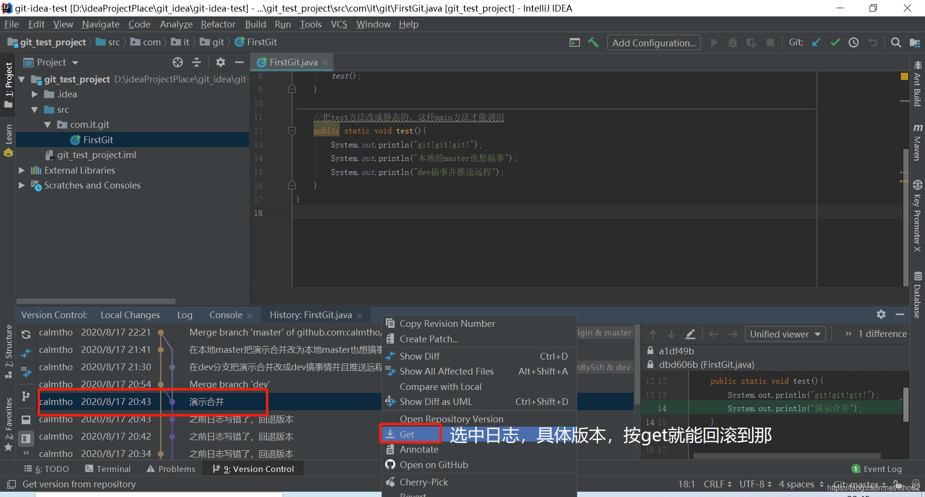Collapse git_test_project root tree node
The height and width of the screenshot is (497, 925).
(22, 79)
